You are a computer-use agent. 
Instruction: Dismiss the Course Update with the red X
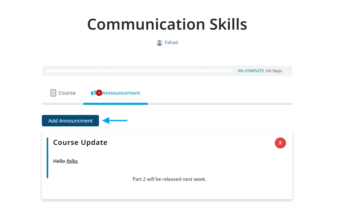point(280,143)
